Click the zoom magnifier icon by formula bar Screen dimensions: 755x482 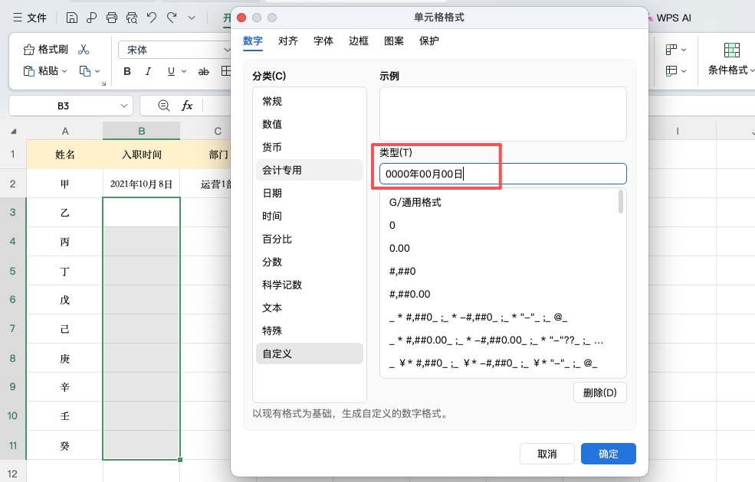pyautogui.click(x=164, y=106)
